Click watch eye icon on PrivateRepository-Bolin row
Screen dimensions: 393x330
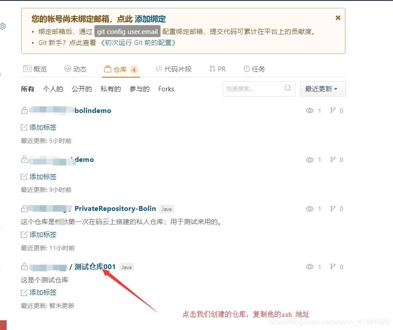click(x=310, y=209)
